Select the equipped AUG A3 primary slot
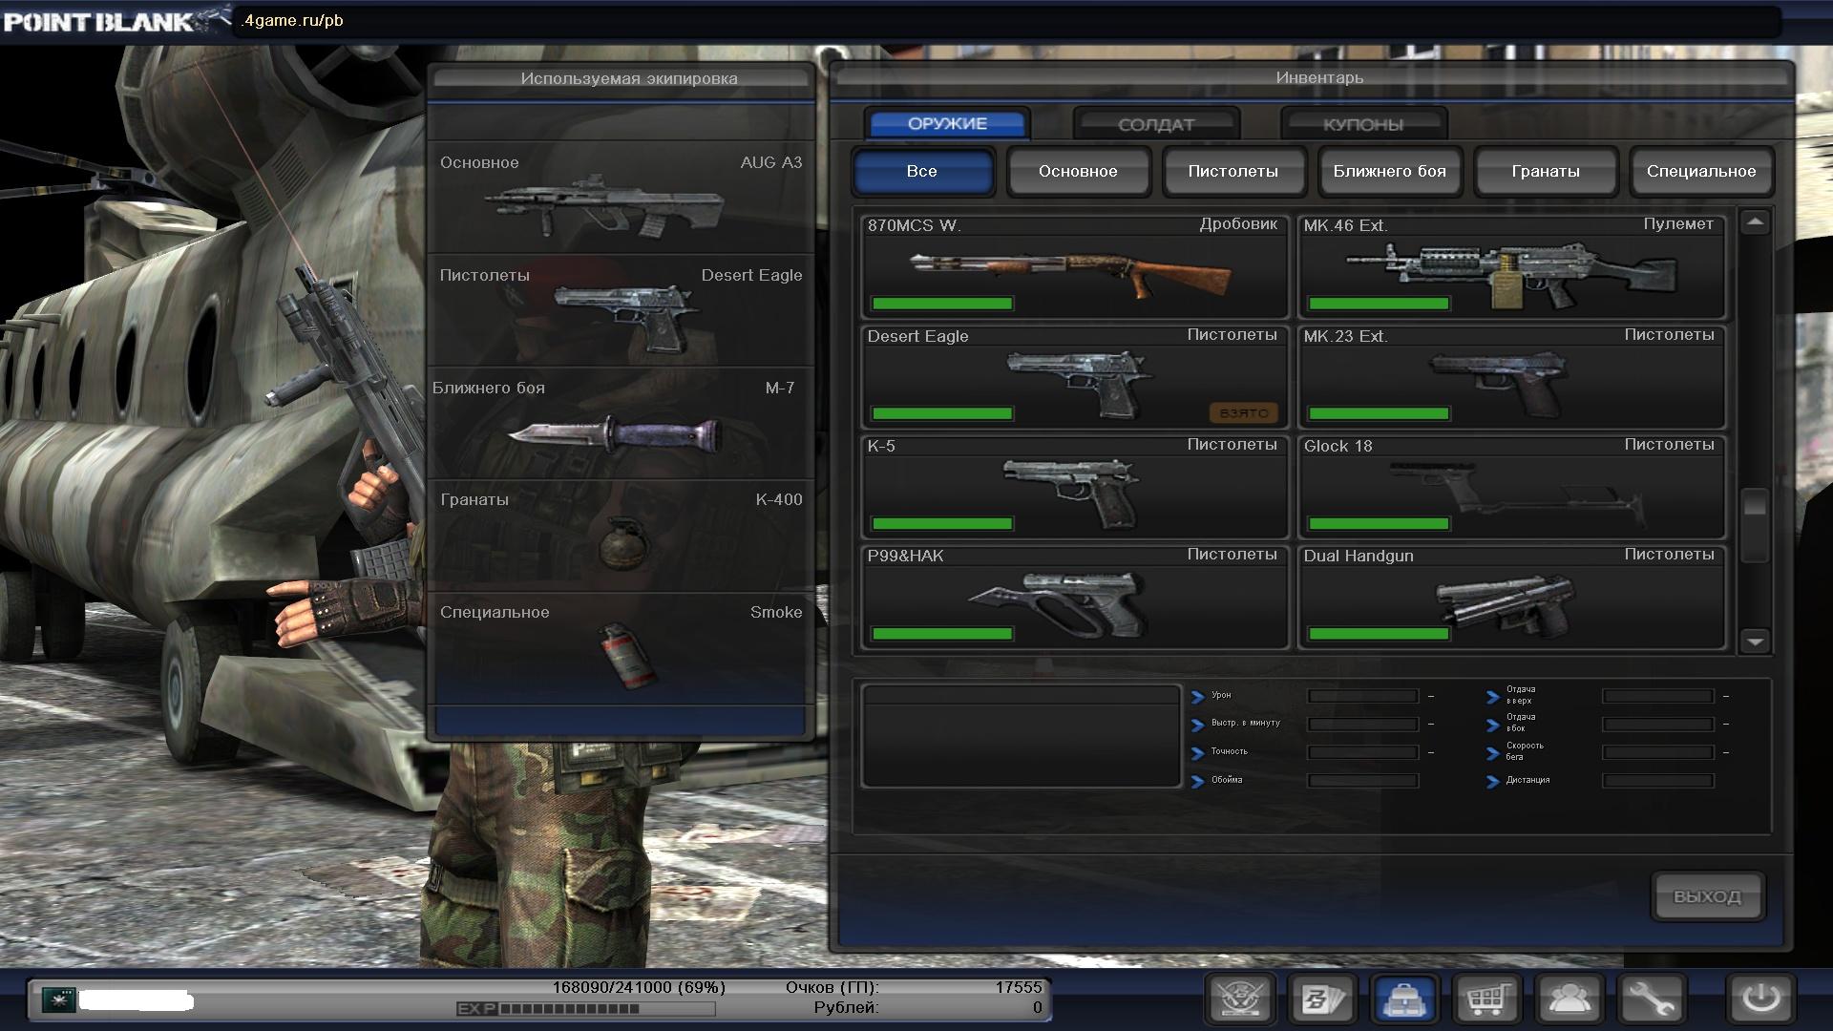 coord(621,199)
